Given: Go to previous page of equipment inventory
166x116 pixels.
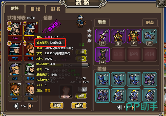Looking at the screenshot, I should tap(119, 107).
